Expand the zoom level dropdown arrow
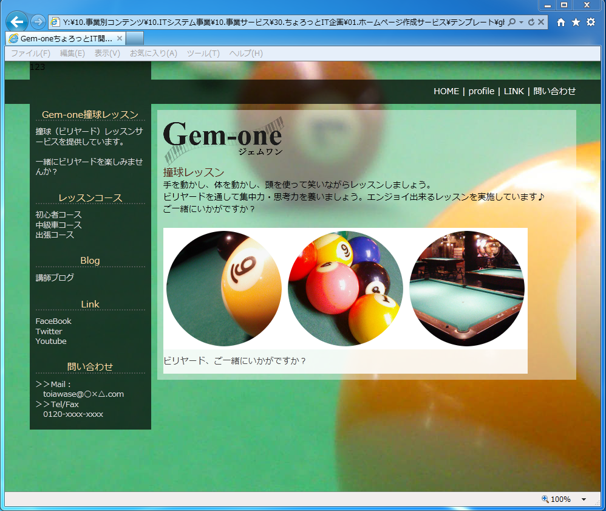This screenshot has width=606, height=511. pos(584,499)
